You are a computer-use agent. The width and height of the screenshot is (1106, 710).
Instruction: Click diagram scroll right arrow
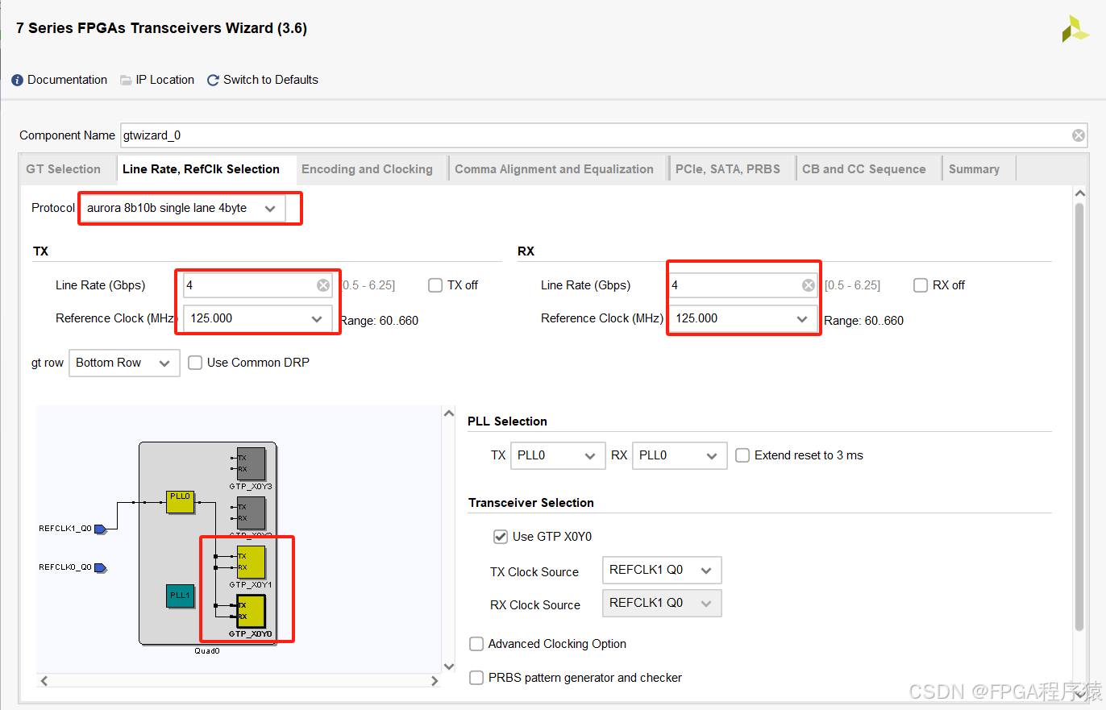[434, 681]
